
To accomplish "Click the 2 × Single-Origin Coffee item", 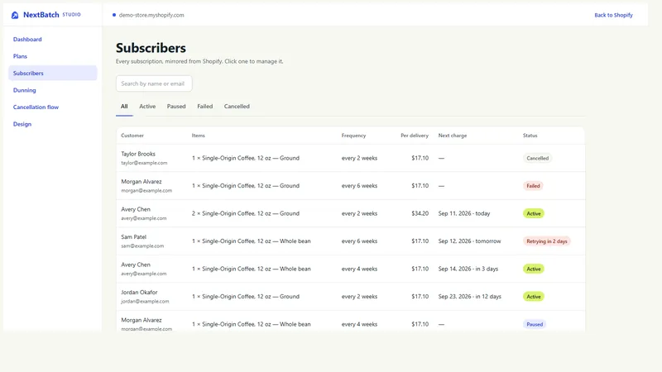I will coord(245,213).
